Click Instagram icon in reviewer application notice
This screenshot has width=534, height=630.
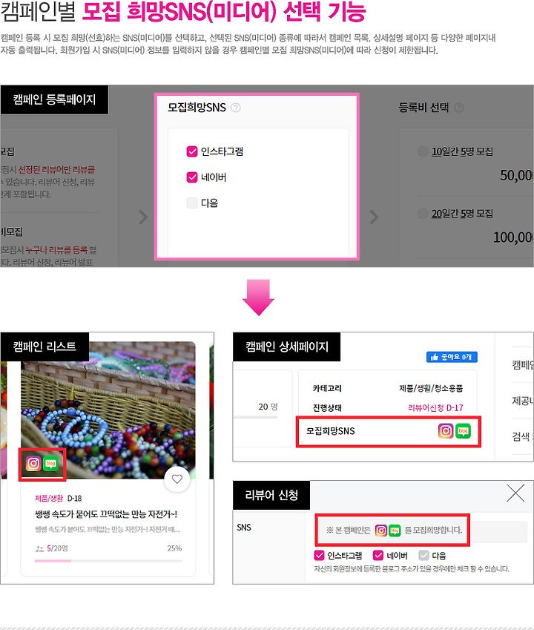point(381,531)
